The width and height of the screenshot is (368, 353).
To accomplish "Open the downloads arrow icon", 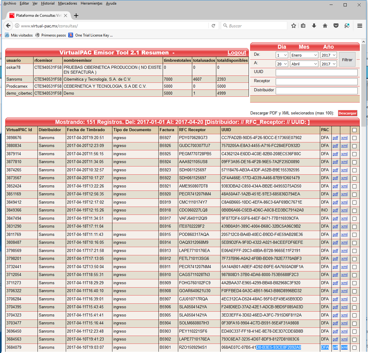I will [x=314, y=26].
